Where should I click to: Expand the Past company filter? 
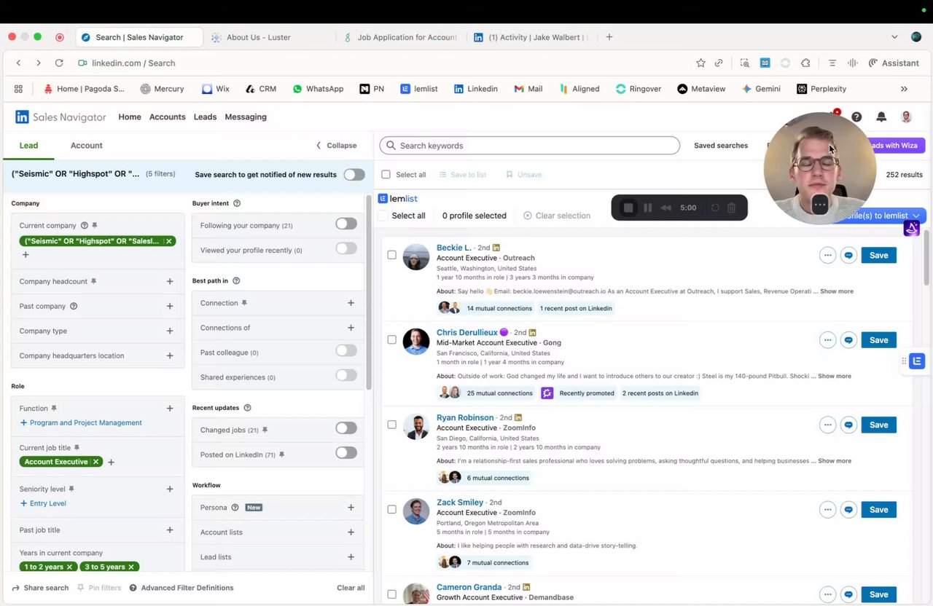click(x=170, y=306)
